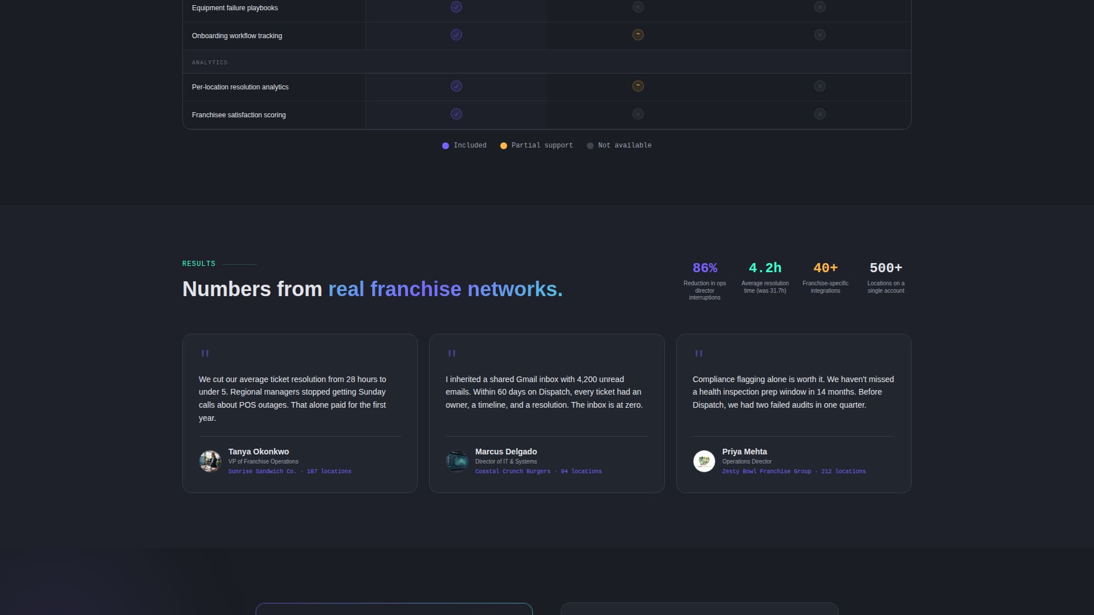Click Sunrise Sandwich Co. 187 locations text

pyautogui.click(x=290, y=471)
